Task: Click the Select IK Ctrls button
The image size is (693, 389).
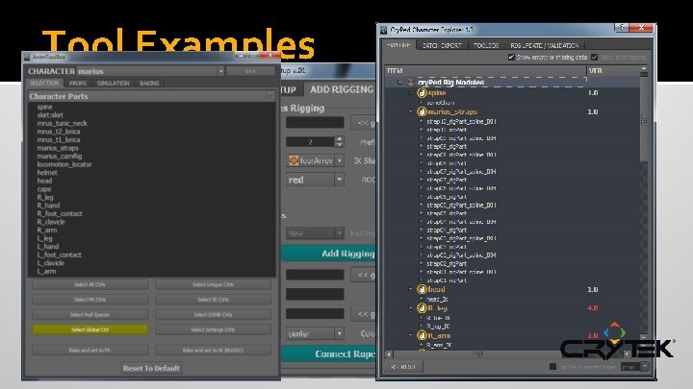Action: (213, 300)
